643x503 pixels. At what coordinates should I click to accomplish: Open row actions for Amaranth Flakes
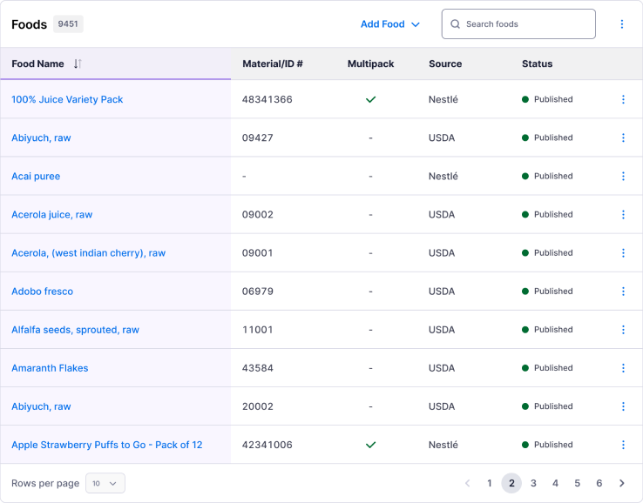(623, 368)
